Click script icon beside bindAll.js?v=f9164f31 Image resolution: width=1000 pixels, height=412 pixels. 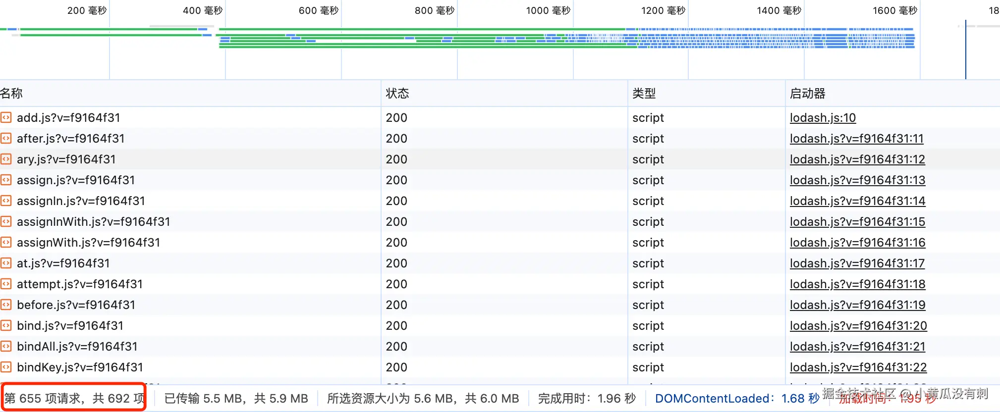pos(5,346)
